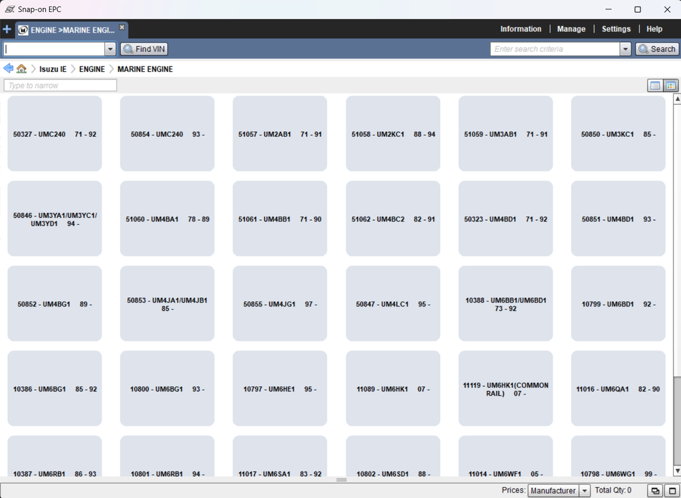Open the 50852 - UM4BG1 tile
The image size is (681, 498).
pos(55,304)
